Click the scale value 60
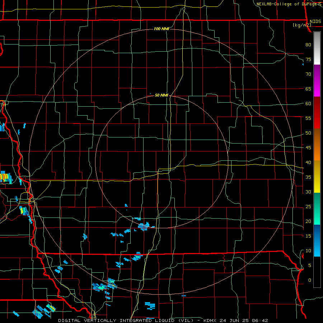This screenshot has width=323, height=323. (308, 104)
